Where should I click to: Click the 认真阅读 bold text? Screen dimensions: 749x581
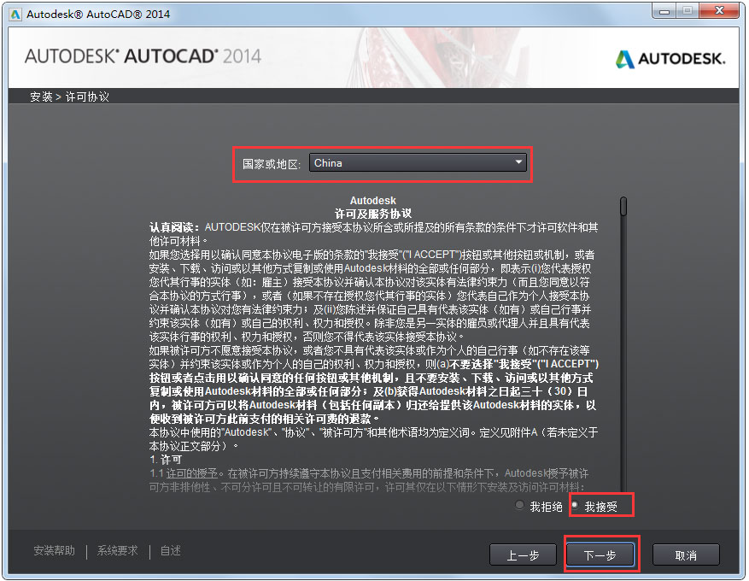(x=175, y=227)
